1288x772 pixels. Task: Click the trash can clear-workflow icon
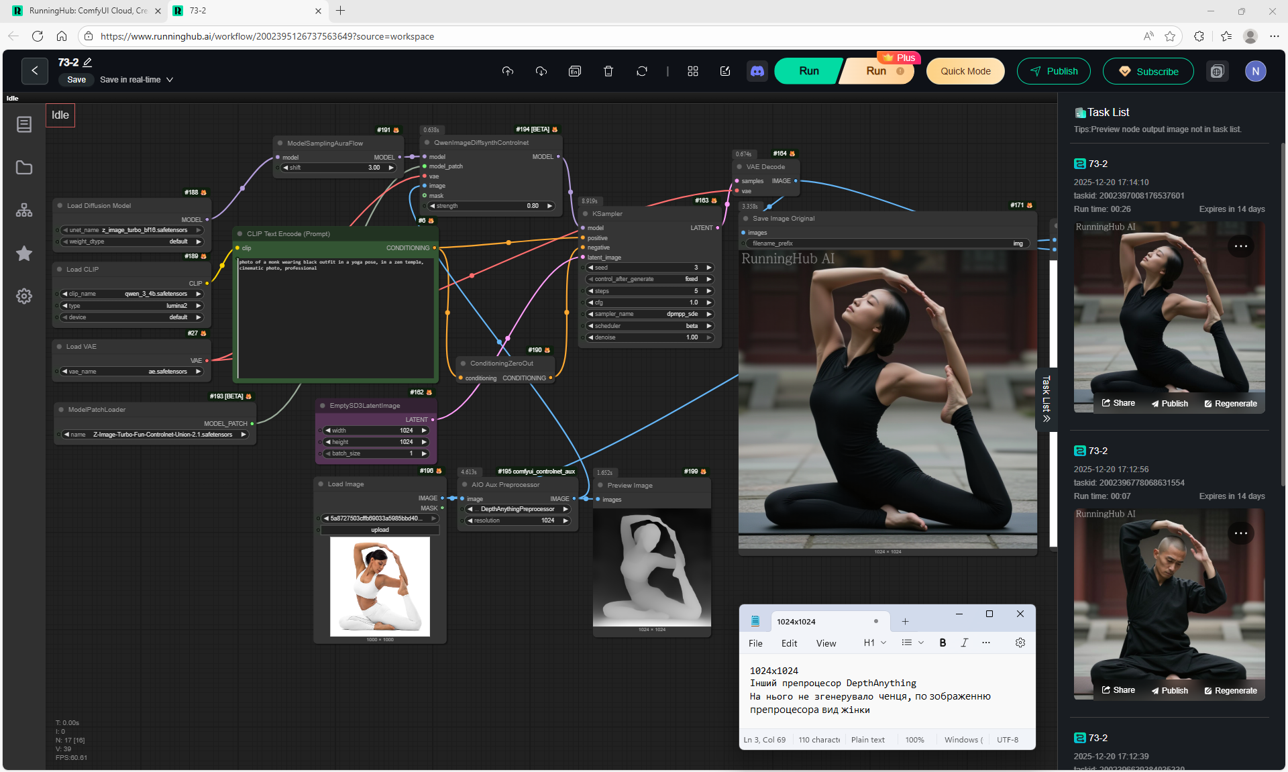[608, 71]
